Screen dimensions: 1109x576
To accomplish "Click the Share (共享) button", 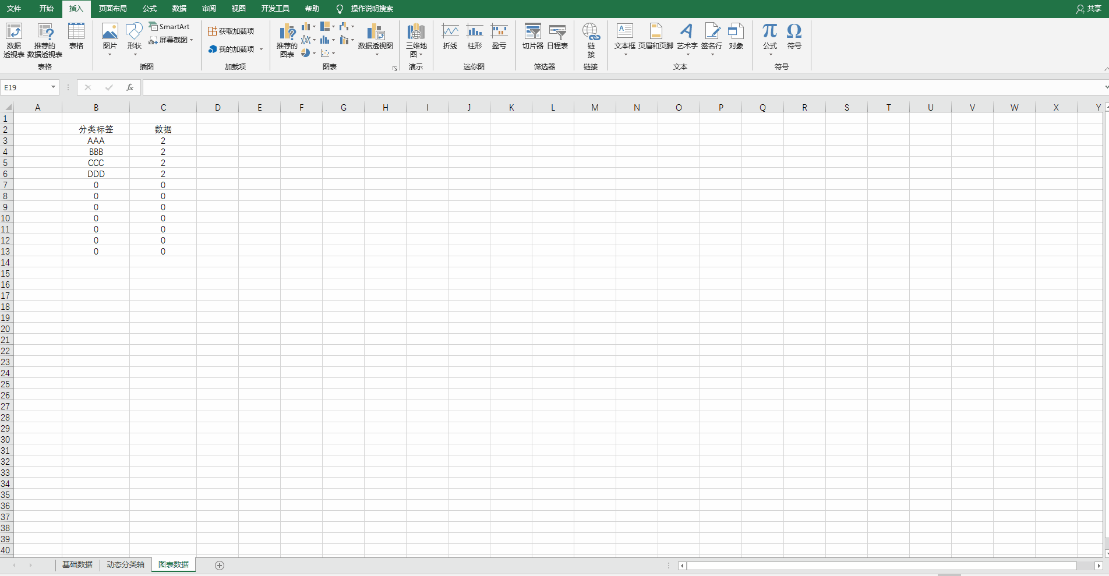I will [1089, 9].
